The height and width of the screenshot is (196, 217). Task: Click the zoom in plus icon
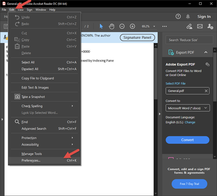pos(132,26)
